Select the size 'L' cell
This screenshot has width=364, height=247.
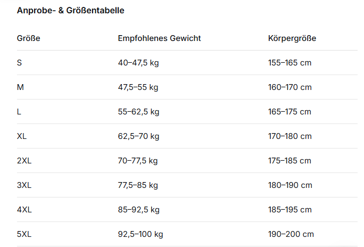(x=19, y=112)
